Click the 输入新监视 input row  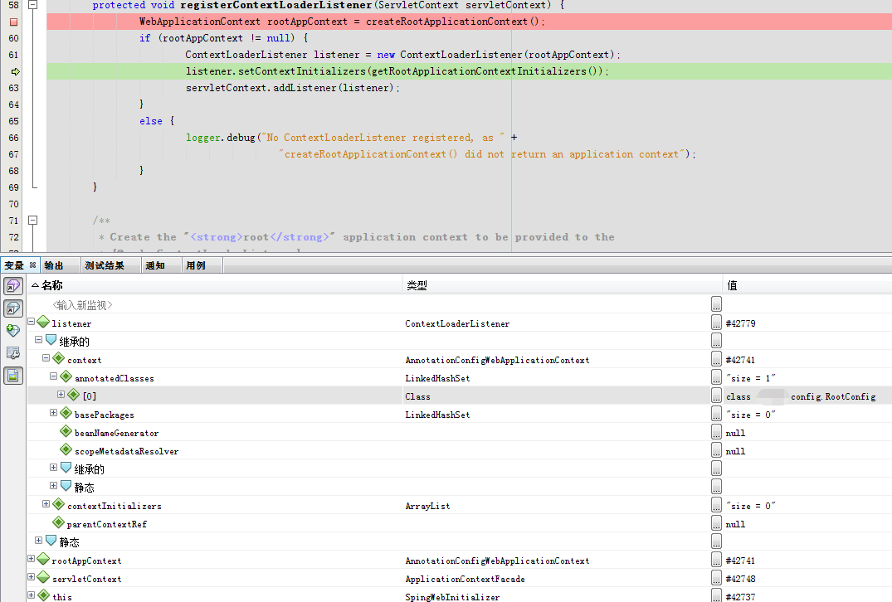tap(82, 305)
